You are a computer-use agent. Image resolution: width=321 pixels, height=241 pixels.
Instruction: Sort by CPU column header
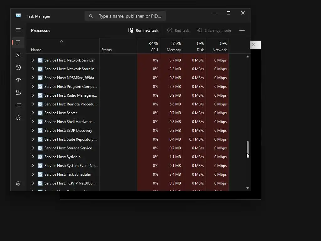(x=149, y=46)
